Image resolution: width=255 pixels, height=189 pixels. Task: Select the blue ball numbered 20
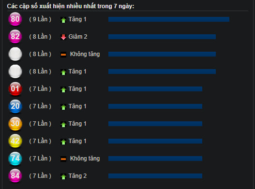(x=15, y=106)
